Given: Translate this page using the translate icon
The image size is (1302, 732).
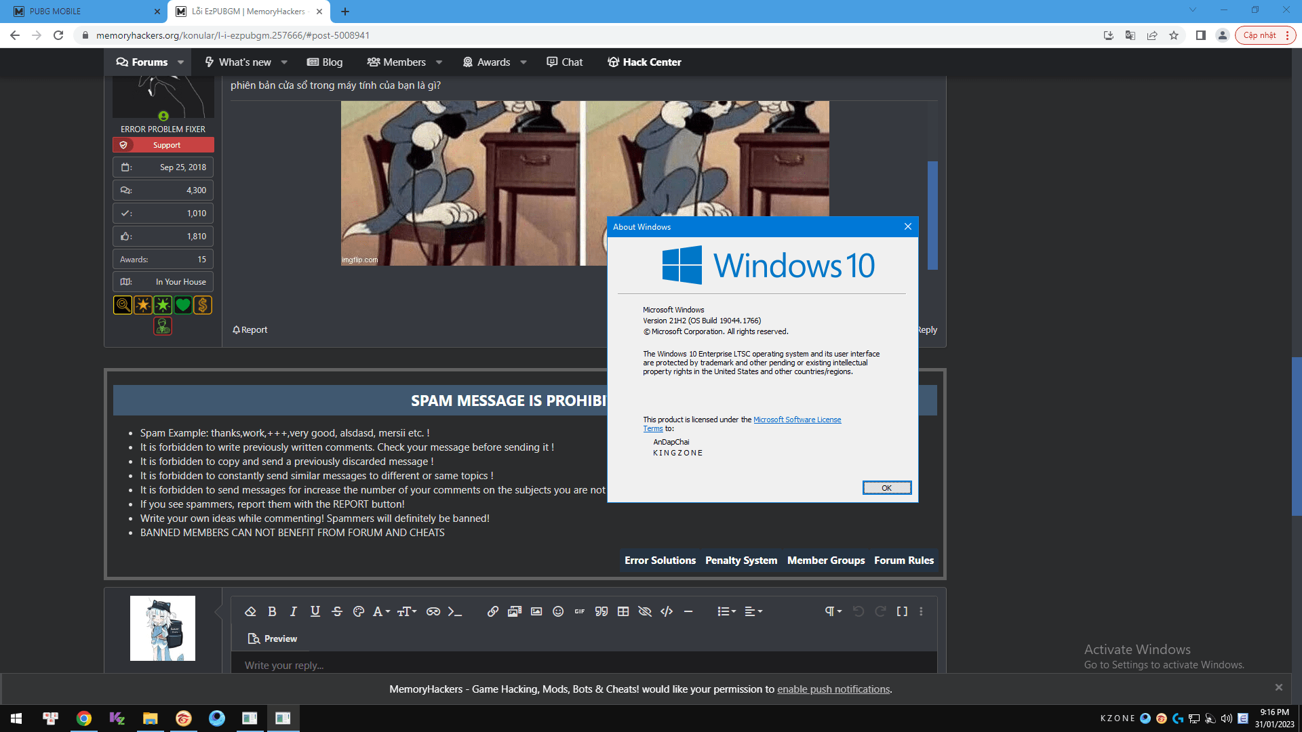Looking at the screenshot, I should tap(1130, 35).
